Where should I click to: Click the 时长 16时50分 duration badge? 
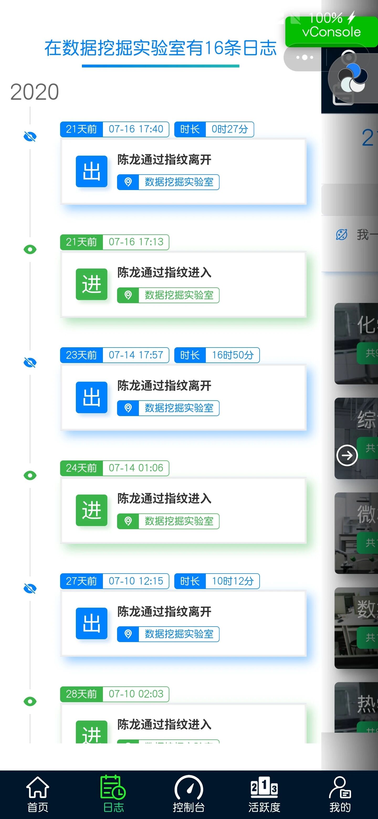coord(217,355)
